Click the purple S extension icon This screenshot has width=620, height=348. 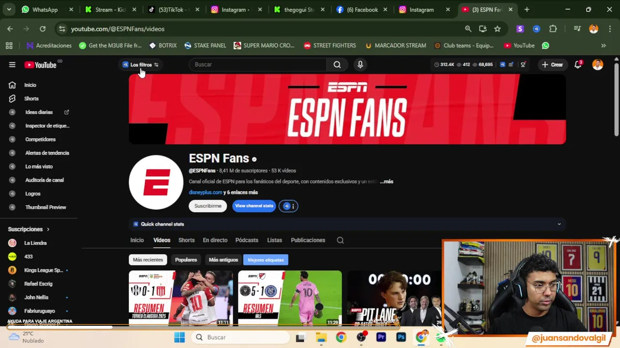[x=520, y=29]
